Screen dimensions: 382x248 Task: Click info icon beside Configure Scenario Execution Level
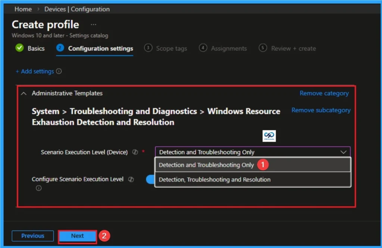131,179
